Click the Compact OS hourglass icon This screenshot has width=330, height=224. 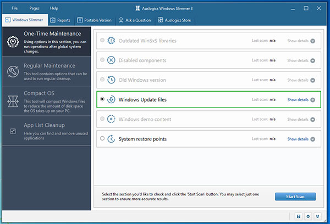pos(13,101)
